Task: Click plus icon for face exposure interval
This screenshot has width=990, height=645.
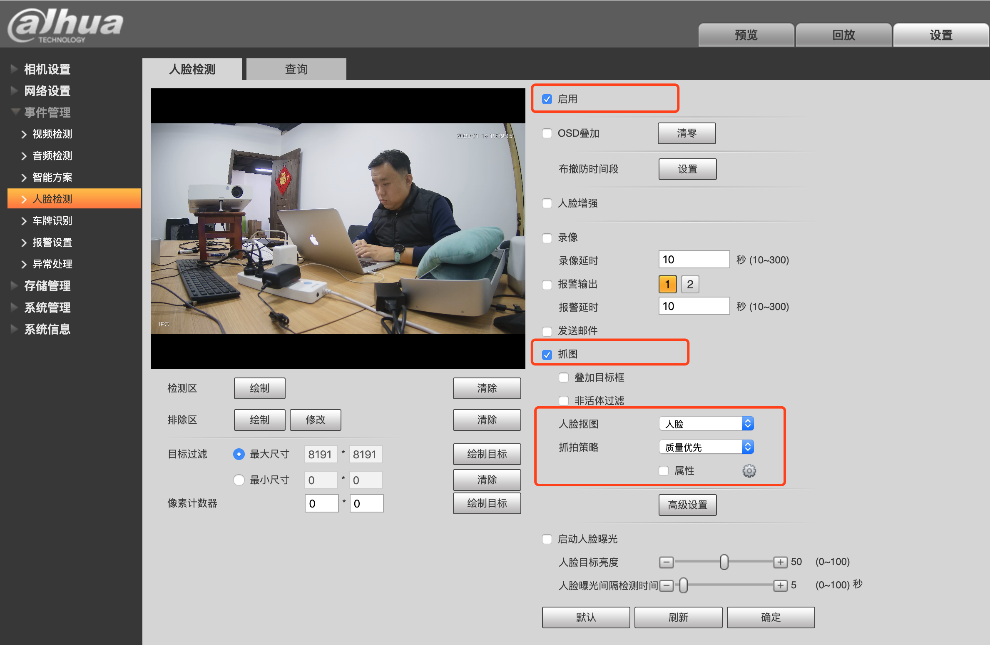Action: [x=780, y=585]
